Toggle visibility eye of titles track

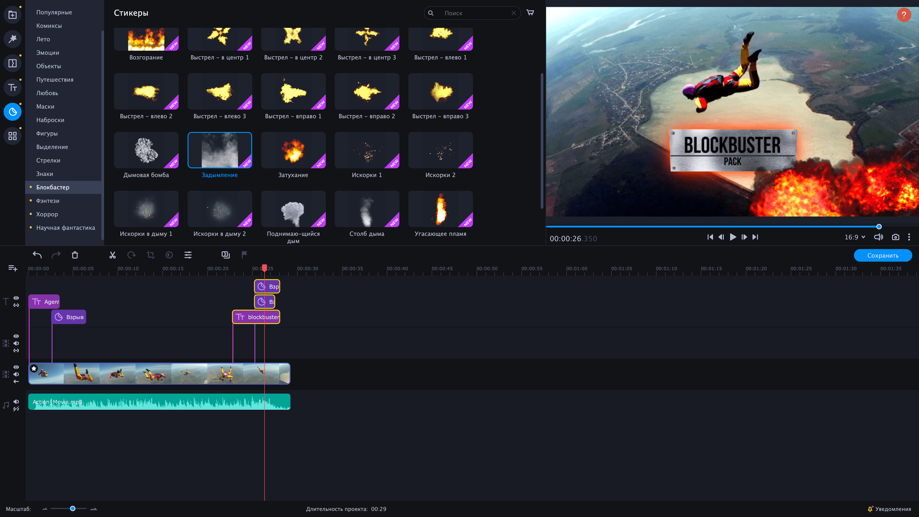coord(16,298)
